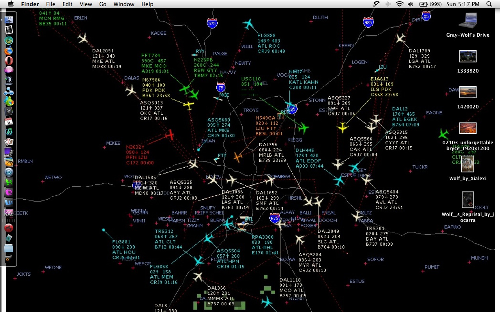Launch MSN Messenger buddies icon in Dock
This screenshot has width=500, height=312.
coord(9,101)
